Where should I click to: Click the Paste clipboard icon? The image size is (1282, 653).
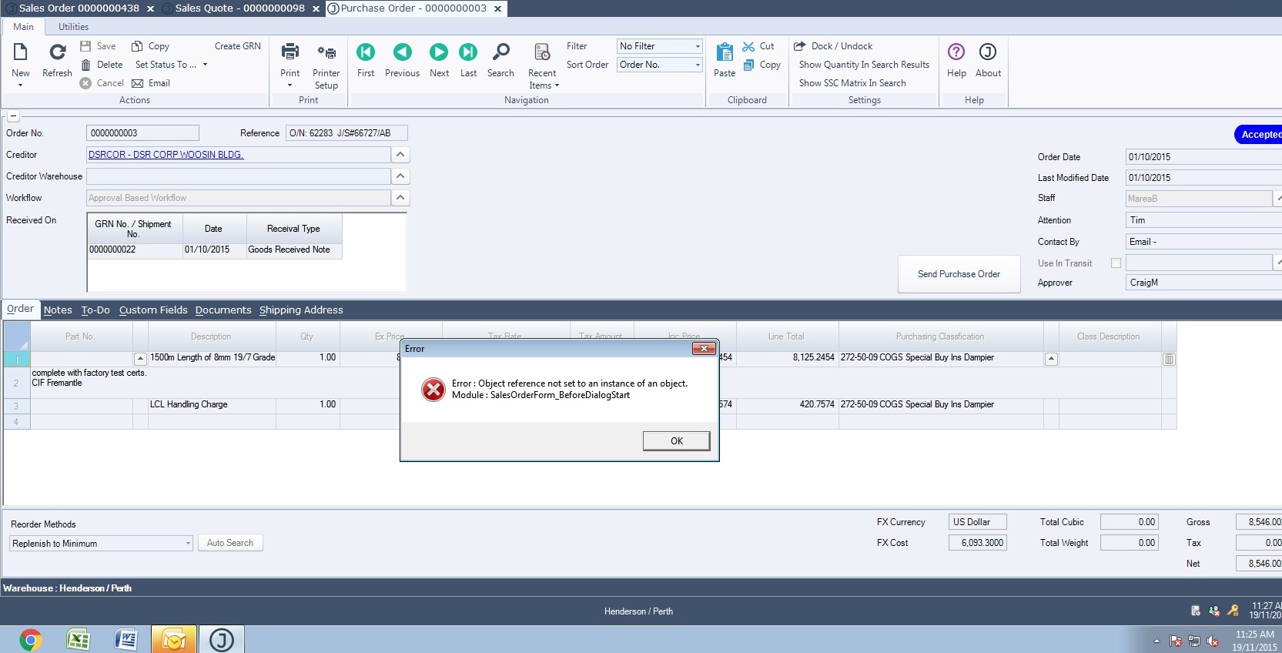point(725,52)
